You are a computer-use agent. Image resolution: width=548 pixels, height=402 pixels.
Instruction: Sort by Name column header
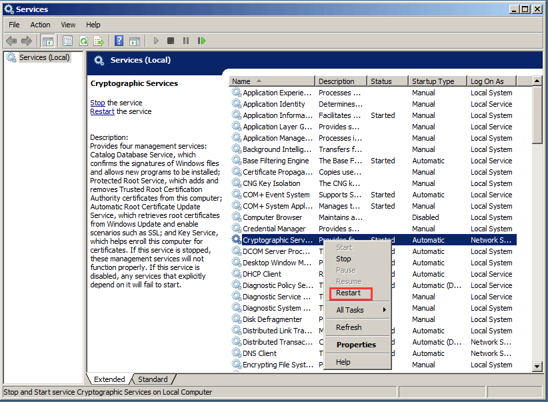[272, 81]
